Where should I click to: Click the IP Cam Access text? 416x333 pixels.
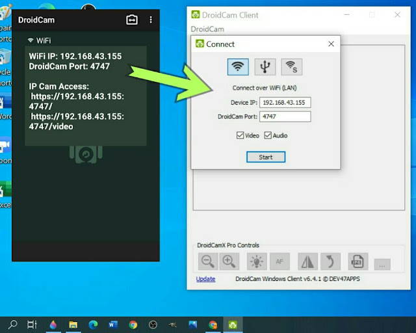58,87
